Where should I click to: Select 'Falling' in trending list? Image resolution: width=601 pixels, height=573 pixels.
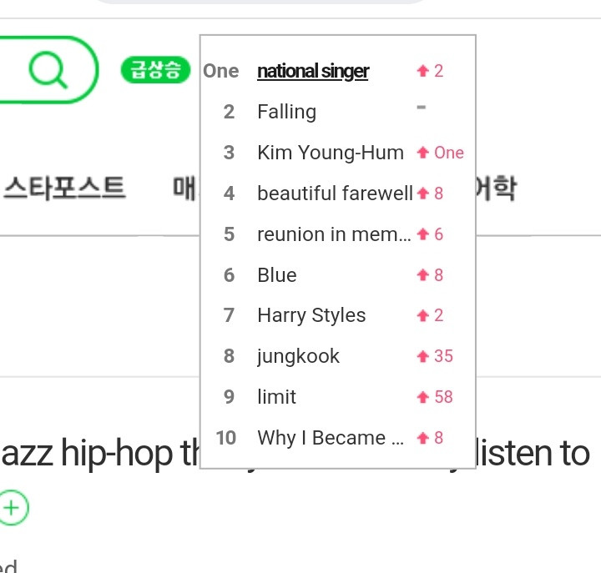[286, 112]
